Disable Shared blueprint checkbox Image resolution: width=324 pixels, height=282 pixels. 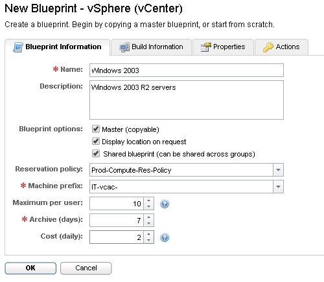[96, 154]
